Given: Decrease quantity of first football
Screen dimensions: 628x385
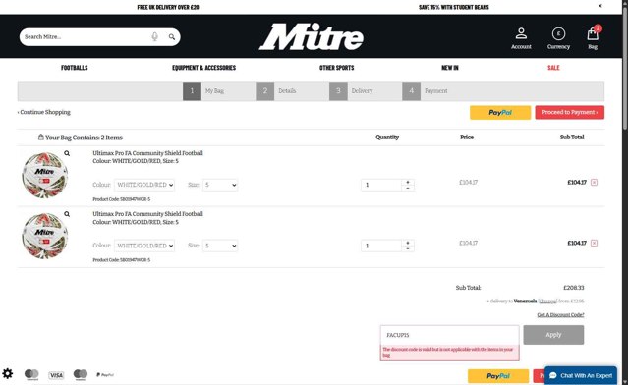Looking at the screenshot, I should click(408, 188).
